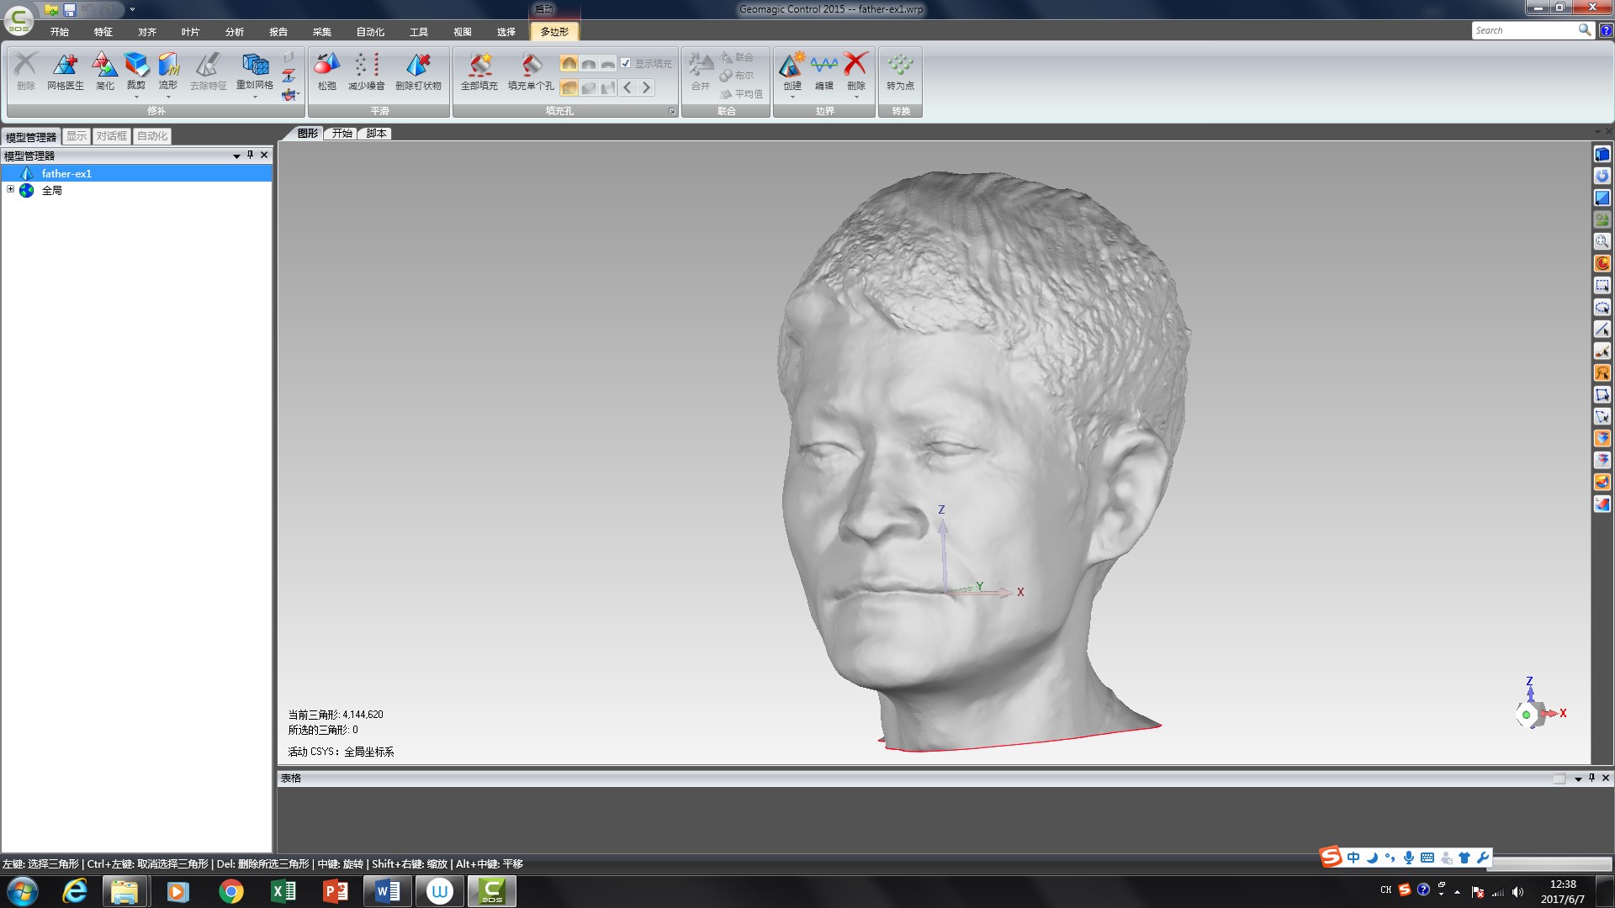The width and height of the screenshot is (1615, 908).
Task: Switch to the 视图 ribbon tab
Action: pyautogui.click(x=462, y=32)
